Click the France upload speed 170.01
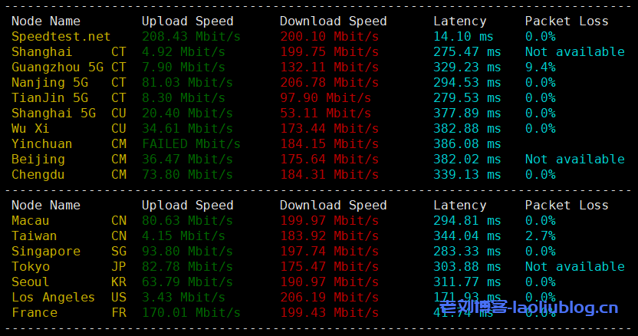638x336 pixels. (x=191, y=313)
